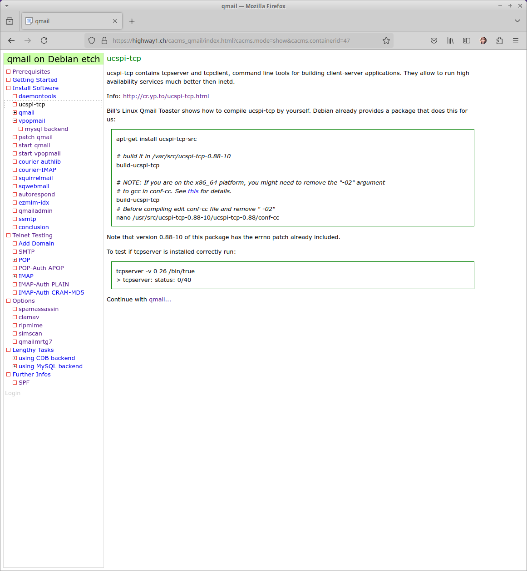Open the Further Infos section
Image resolution: width=527 pixels, height=571 pixels.
31,375
